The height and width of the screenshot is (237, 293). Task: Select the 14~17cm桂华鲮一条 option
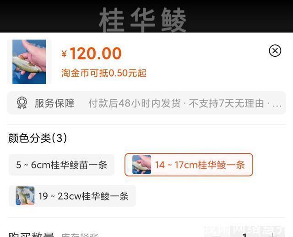(189, 165)
